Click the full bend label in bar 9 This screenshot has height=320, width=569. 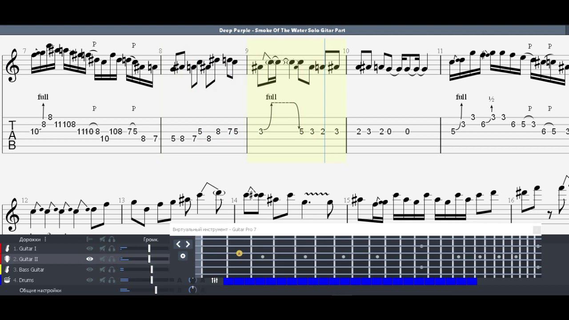click(x=271, y=97)
